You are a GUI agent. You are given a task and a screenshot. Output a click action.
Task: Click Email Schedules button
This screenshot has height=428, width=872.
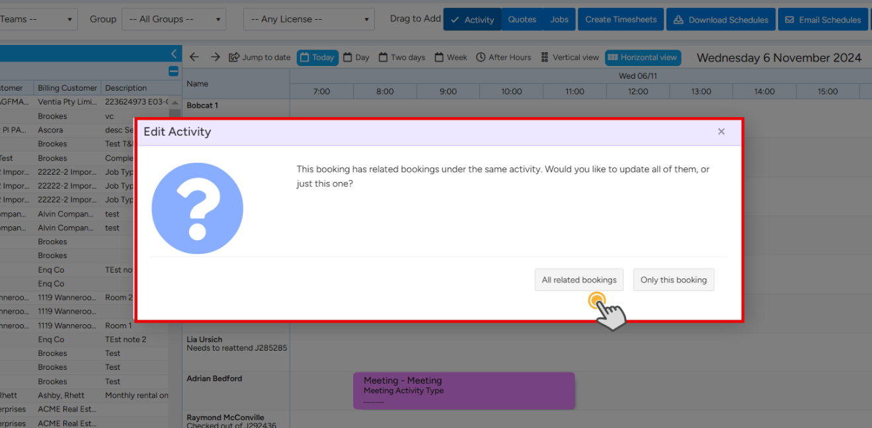[x=823, y=20]
